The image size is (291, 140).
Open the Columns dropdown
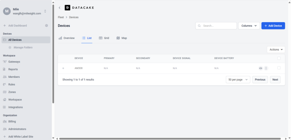[249, 26]
